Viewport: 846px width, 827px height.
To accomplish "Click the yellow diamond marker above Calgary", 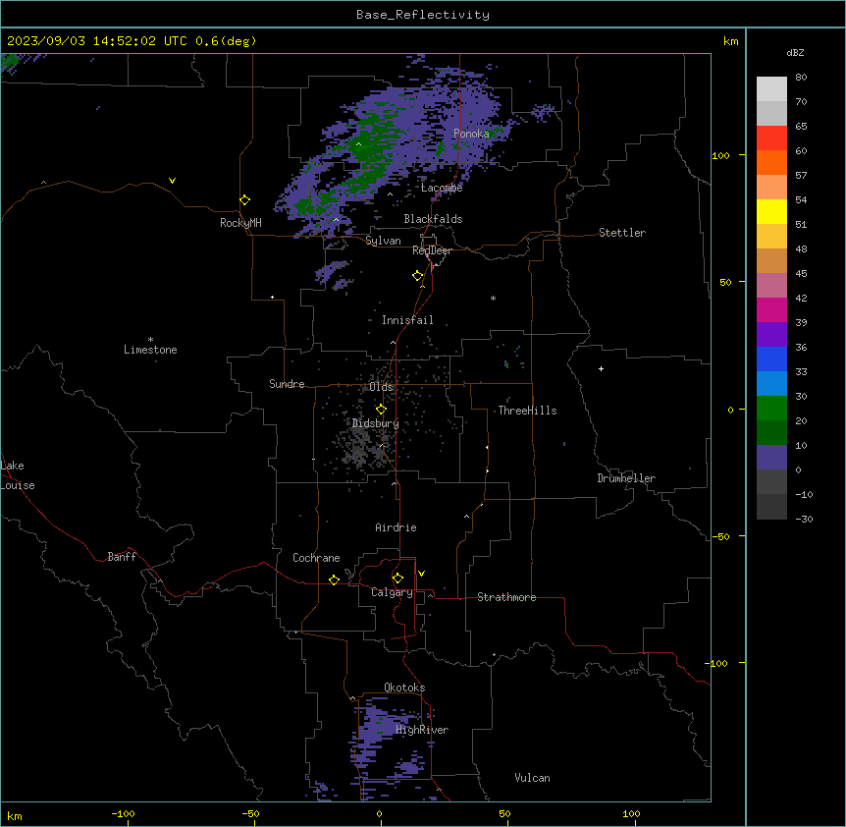I will 397,579.
